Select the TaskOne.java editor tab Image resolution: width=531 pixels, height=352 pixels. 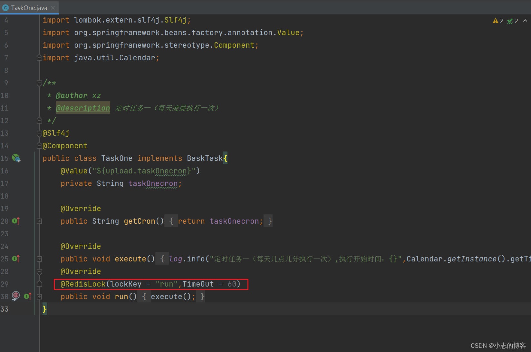tap(29, 8)
